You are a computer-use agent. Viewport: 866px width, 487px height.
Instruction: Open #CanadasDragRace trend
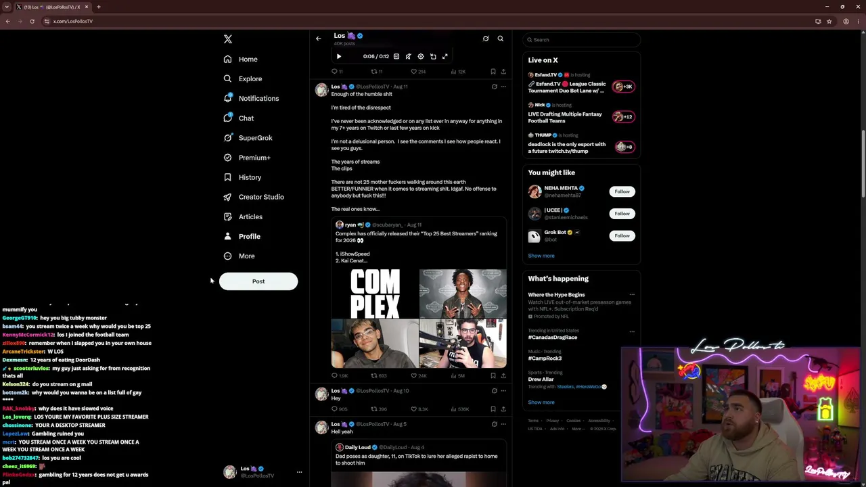(553, 338)
